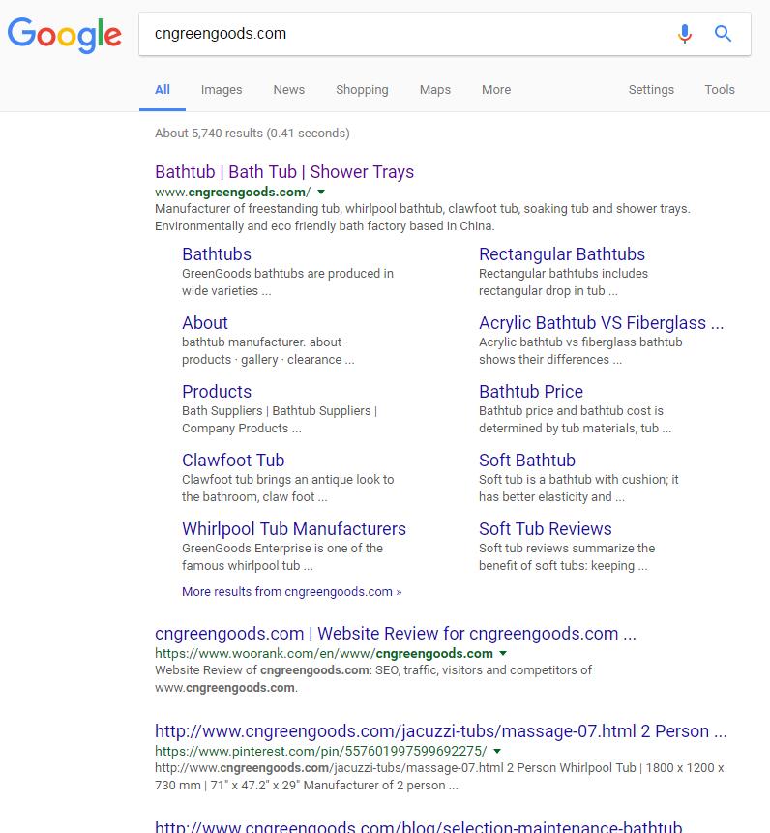Open 'Bathtub | Bath Tub | Shower Trays' result
Viewport: 770px width, 833px height.
[x=284, y=172]
